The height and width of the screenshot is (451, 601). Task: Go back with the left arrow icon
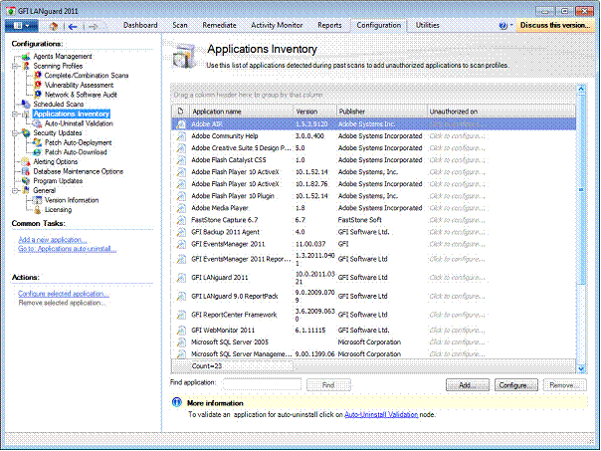pyautogui.click(x=73, y=27)
